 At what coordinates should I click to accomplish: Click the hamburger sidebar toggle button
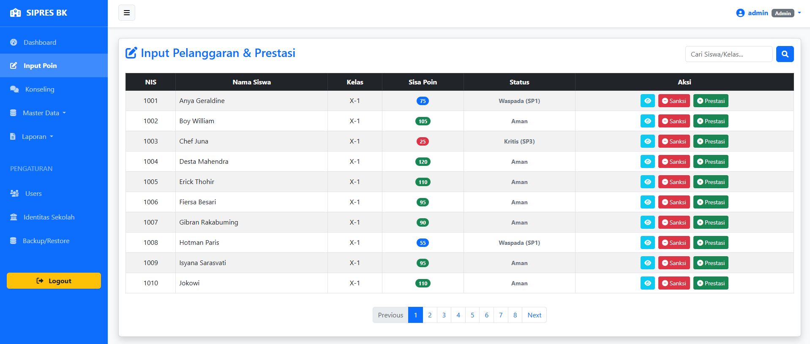click(x=126, y=13)
